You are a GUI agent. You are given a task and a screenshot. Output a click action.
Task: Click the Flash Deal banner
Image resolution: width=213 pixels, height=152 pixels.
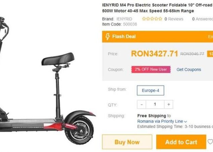pyautogui.click(x=158, y=36)
